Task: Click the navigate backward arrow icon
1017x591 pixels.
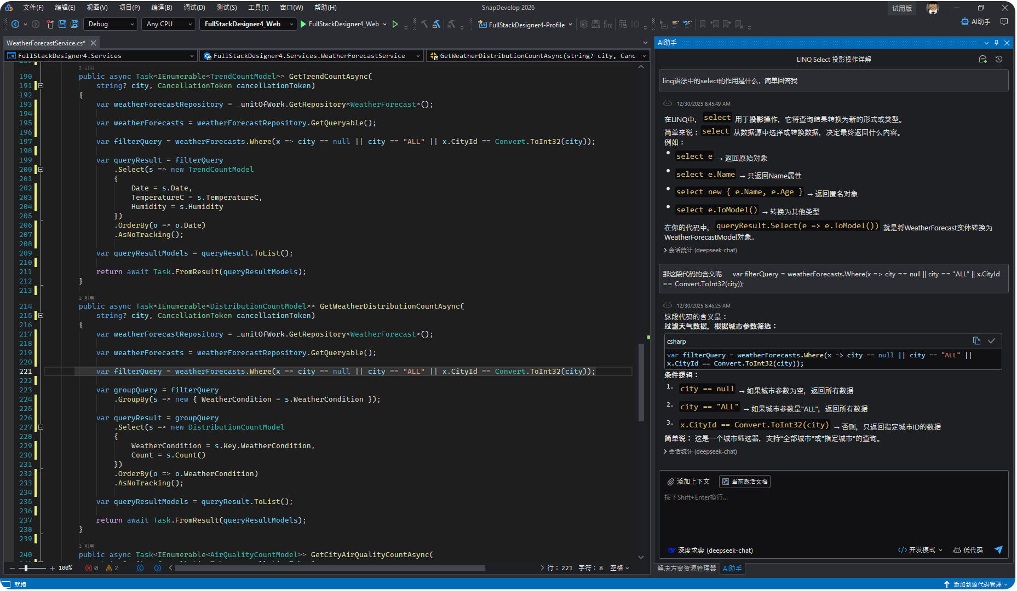Action: (15, 24)
